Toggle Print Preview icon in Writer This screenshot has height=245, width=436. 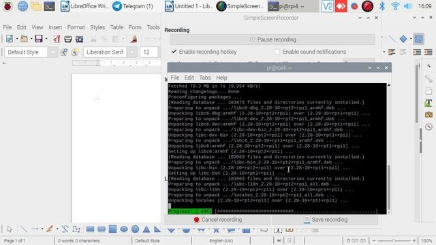(80, 39)
